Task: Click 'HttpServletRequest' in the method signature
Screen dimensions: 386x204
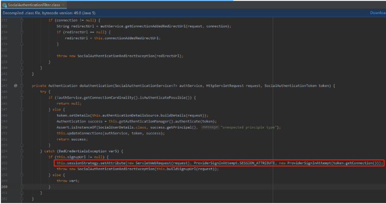Action: [x=225, y=86]
